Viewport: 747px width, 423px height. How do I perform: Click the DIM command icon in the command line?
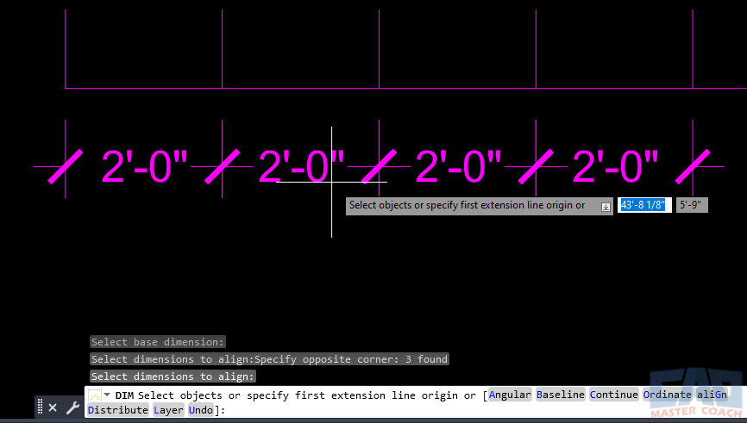pos(95,395)
